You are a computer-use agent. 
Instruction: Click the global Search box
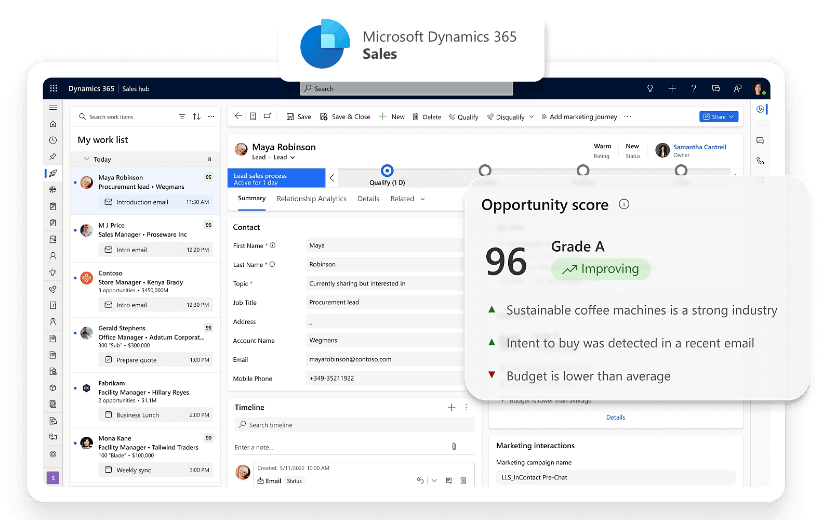coord(407,89)
